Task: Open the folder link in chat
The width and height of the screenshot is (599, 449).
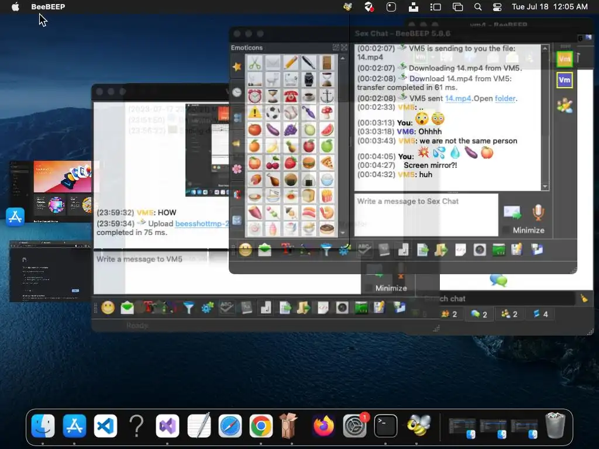Action: pyautogui.click(x=505, y=98)
